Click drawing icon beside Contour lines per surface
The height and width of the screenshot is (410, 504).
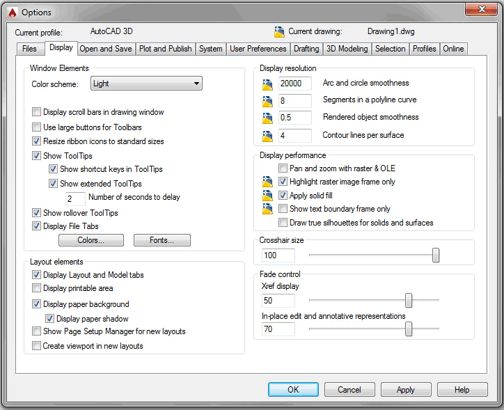268,136
